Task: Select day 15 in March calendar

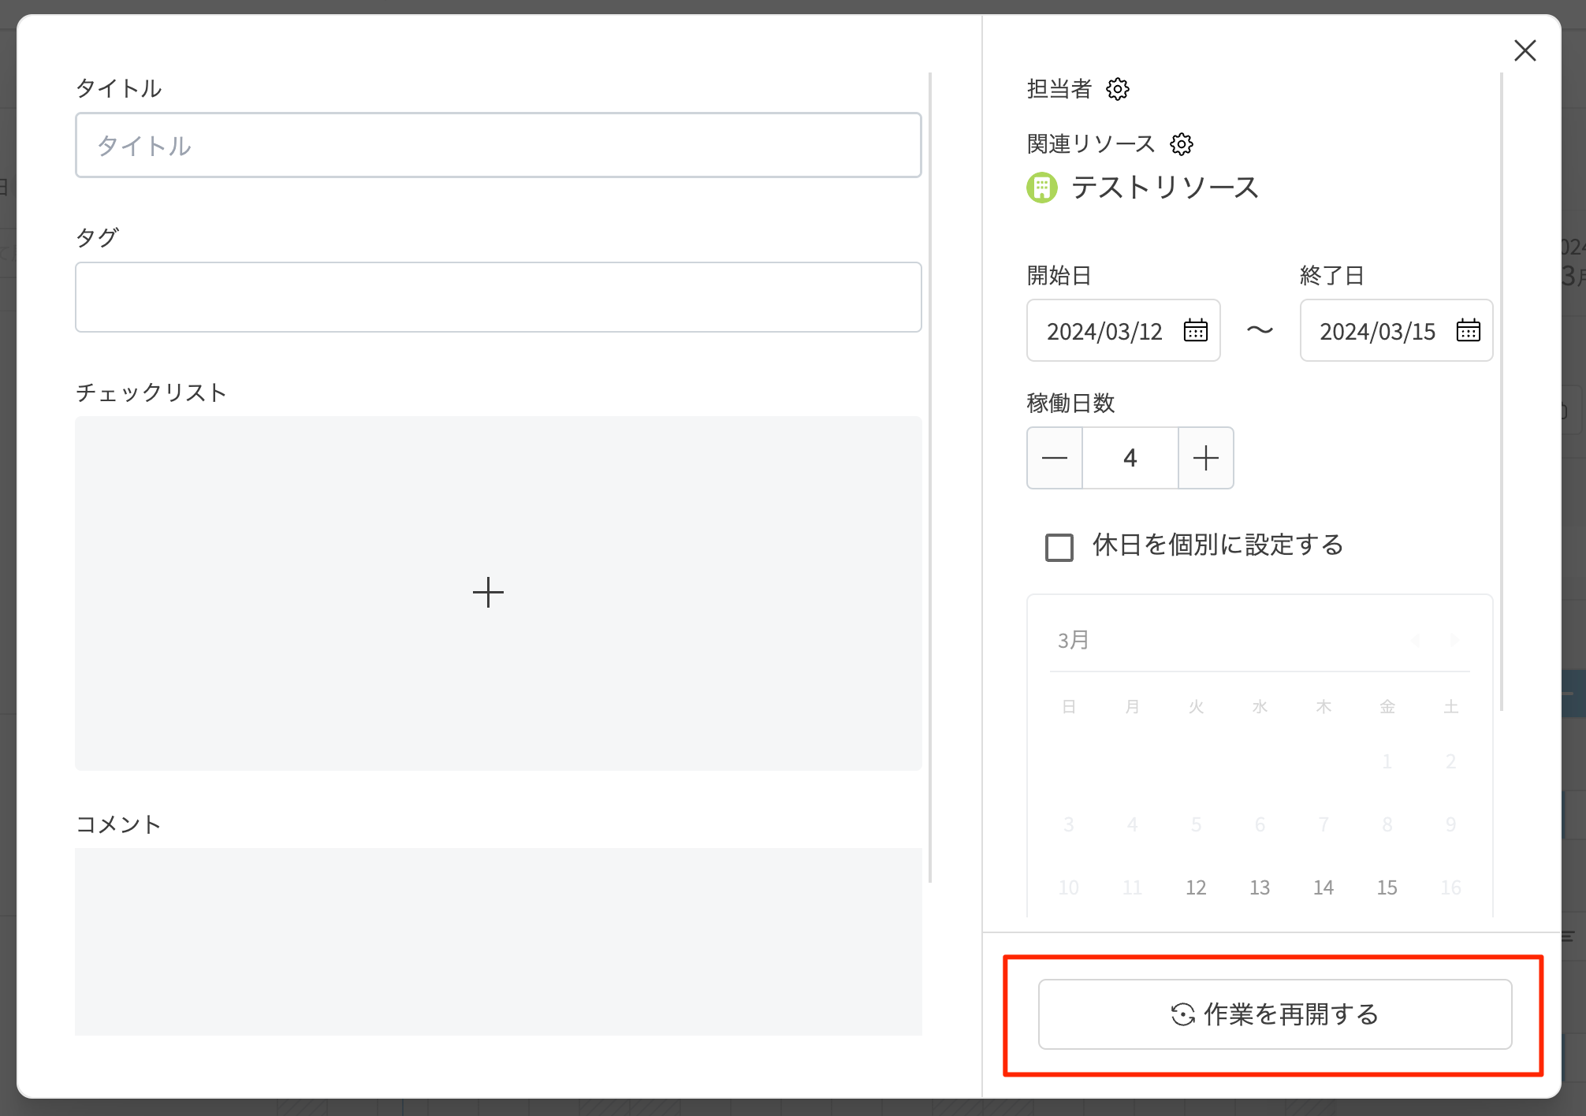Action: [1387, 887]
